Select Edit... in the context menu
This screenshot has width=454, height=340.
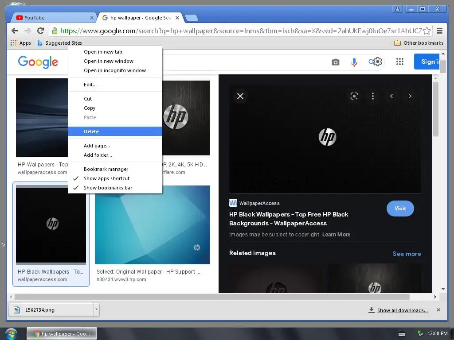115,85
